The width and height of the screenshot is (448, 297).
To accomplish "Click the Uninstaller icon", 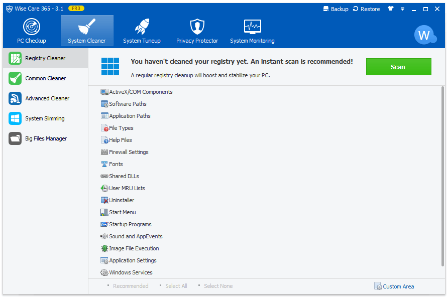I will 104,200.
